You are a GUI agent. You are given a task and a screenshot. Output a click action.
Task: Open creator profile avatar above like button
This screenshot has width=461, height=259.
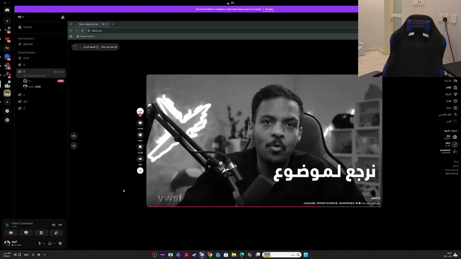pos(140,112)
